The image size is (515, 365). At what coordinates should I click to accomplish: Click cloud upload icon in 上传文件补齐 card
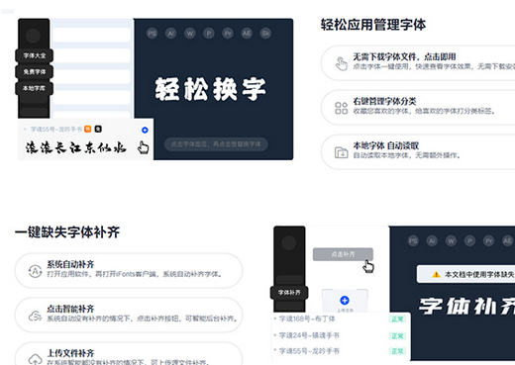pyautogui.click(x=35, y=359)
